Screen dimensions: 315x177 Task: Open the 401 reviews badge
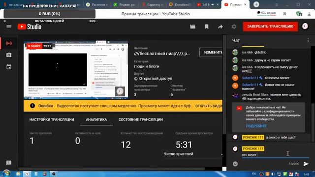(266, 13)
